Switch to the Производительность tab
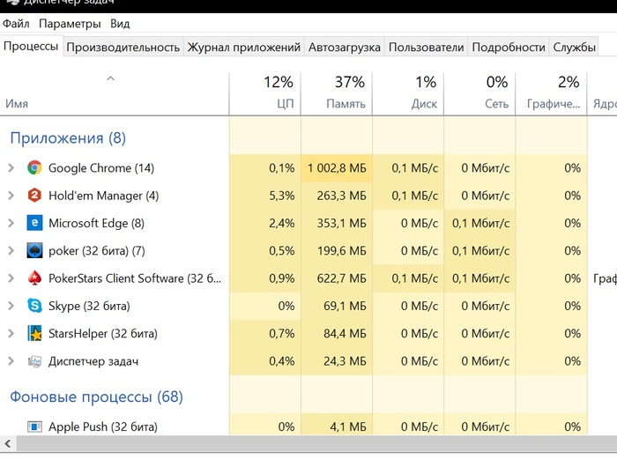 123,48
